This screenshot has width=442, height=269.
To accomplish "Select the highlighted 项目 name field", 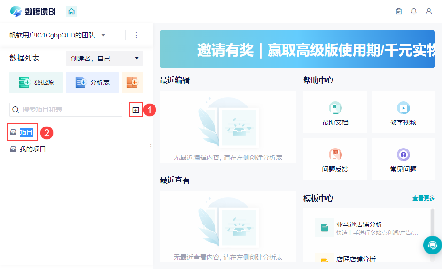I will pos(26,132).
